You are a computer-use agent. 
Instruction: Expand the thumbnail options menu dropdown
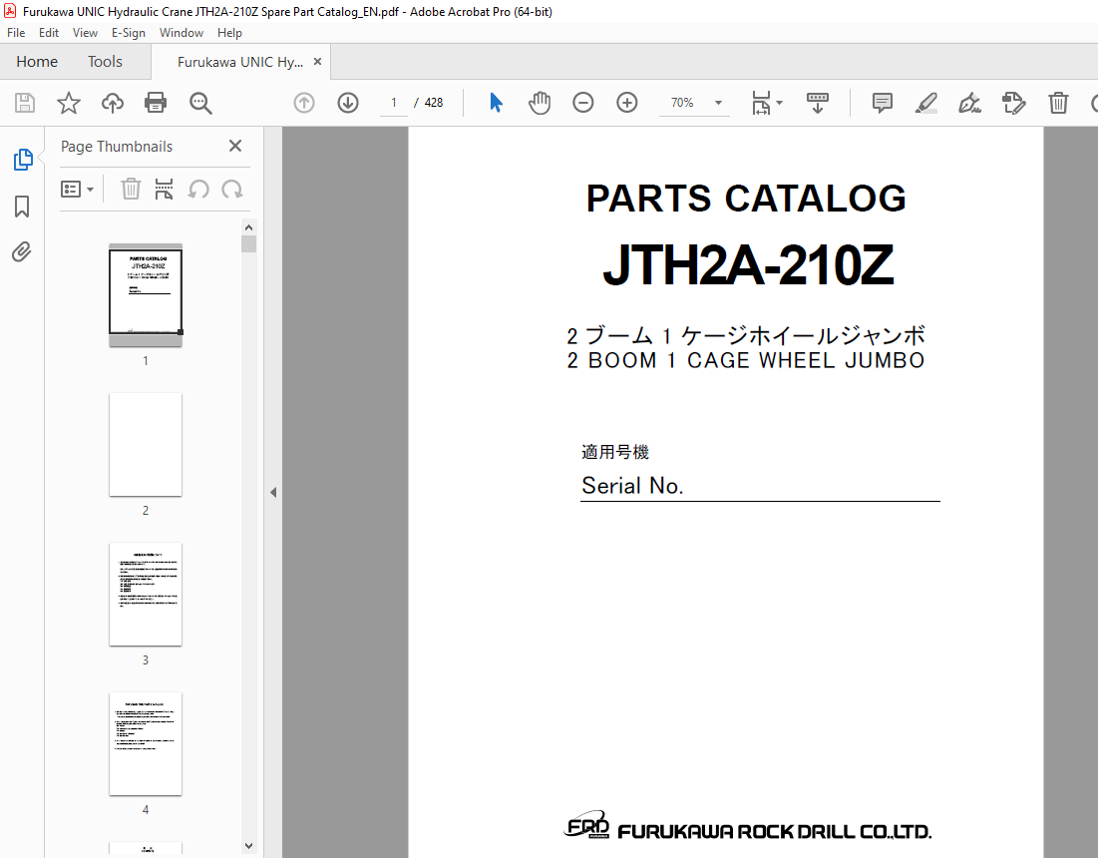tap(78, 190)
